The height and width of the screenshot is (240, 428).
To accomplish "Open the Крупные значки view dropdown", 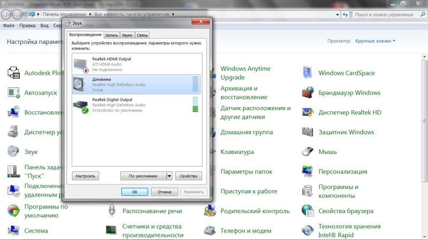I will point(376,41).
